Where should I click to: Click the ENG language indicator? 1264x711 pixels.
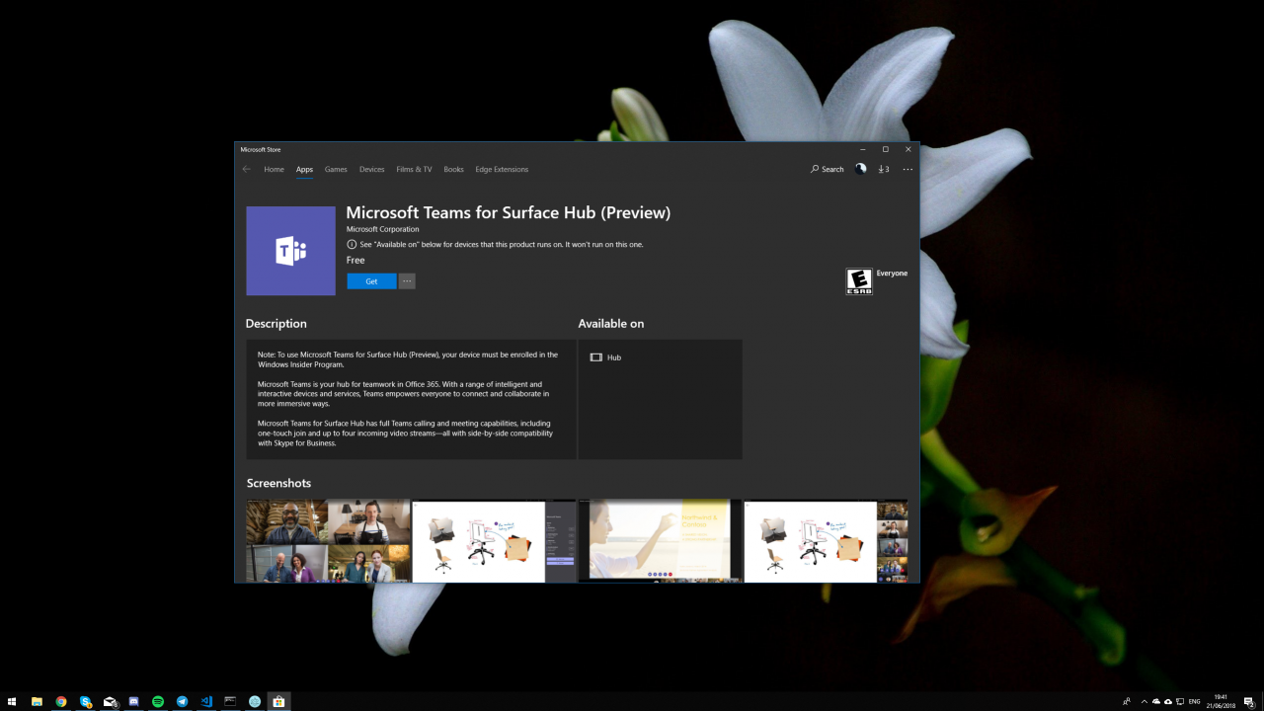click(x=1195, y=701)
